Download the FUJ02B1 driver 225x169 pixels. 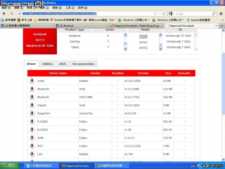[32, 121]
